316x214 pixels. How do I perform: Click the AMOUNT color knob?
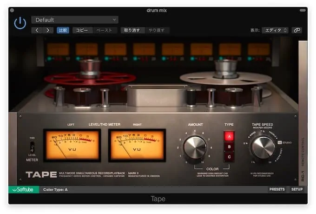(x=195, y=147)
